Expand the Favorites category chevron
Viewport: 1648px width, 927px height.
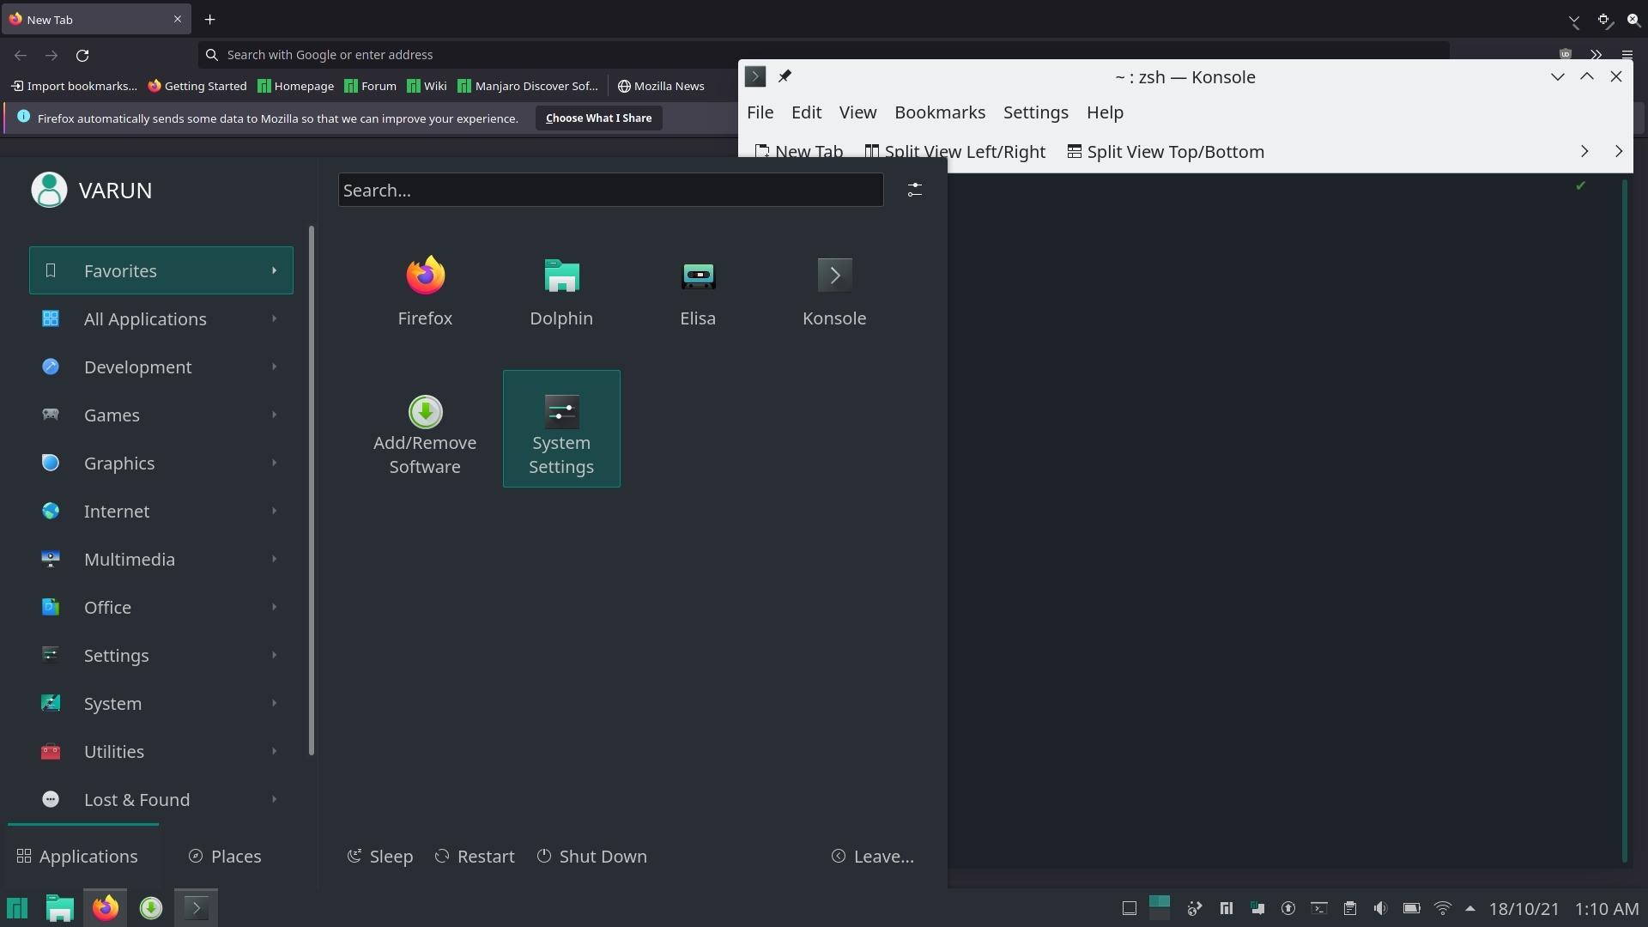273,270
